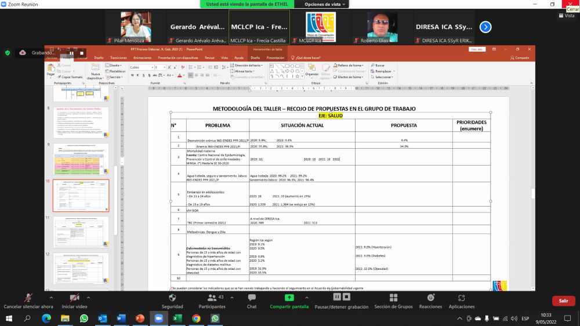Select slide 11 thumbnail in shared panel
Screen dimensions: 580x326
(x=81, y=232)
